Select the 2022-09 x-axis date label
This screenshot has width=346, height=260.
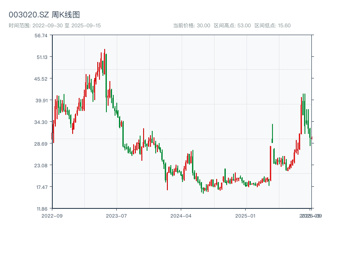52,215
